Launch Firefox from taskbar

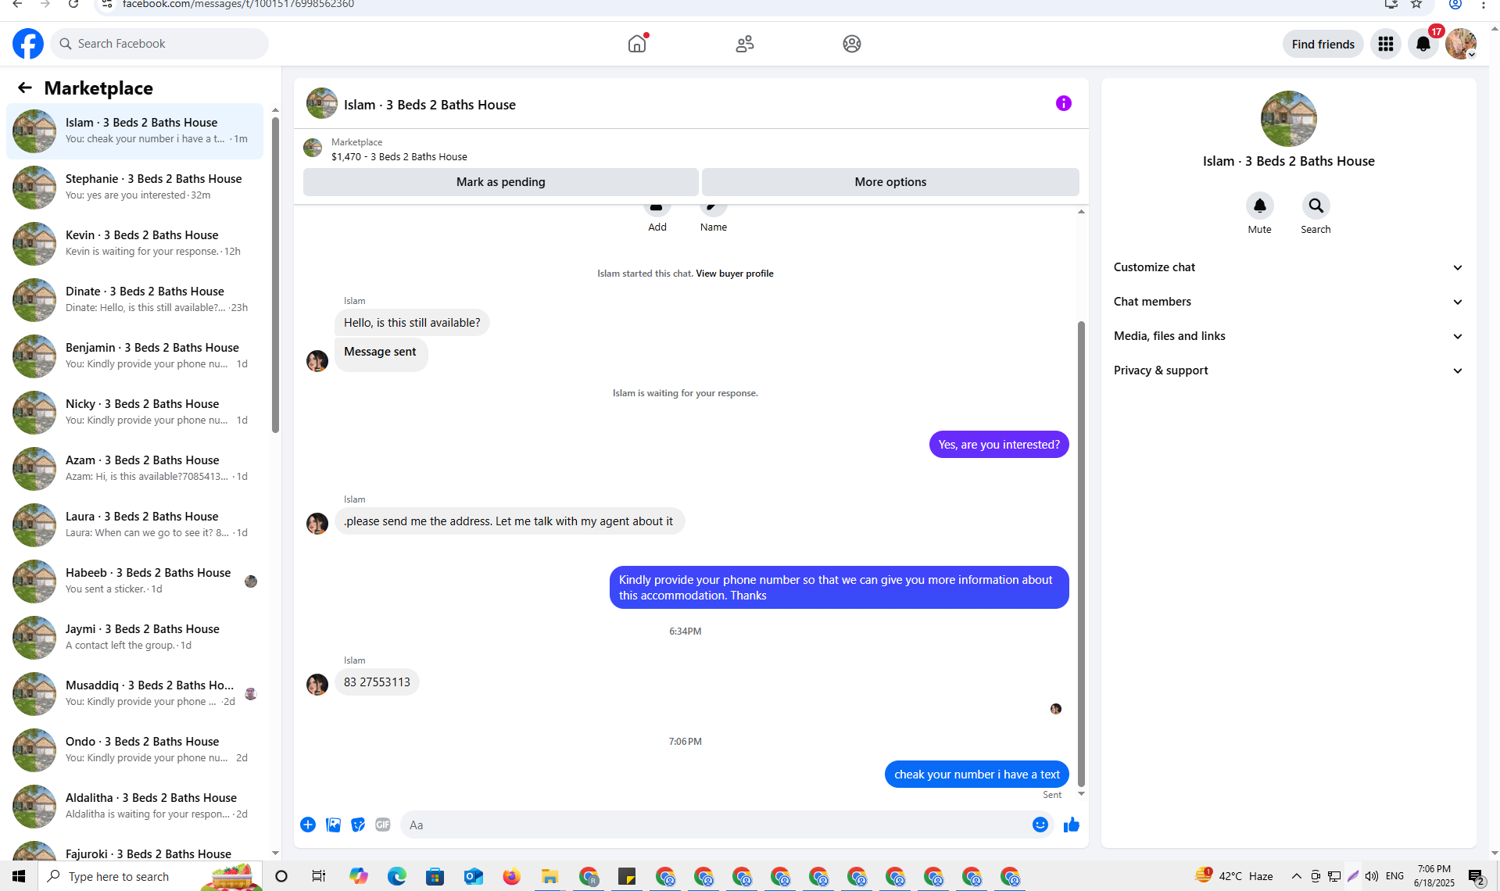(511, 876)
